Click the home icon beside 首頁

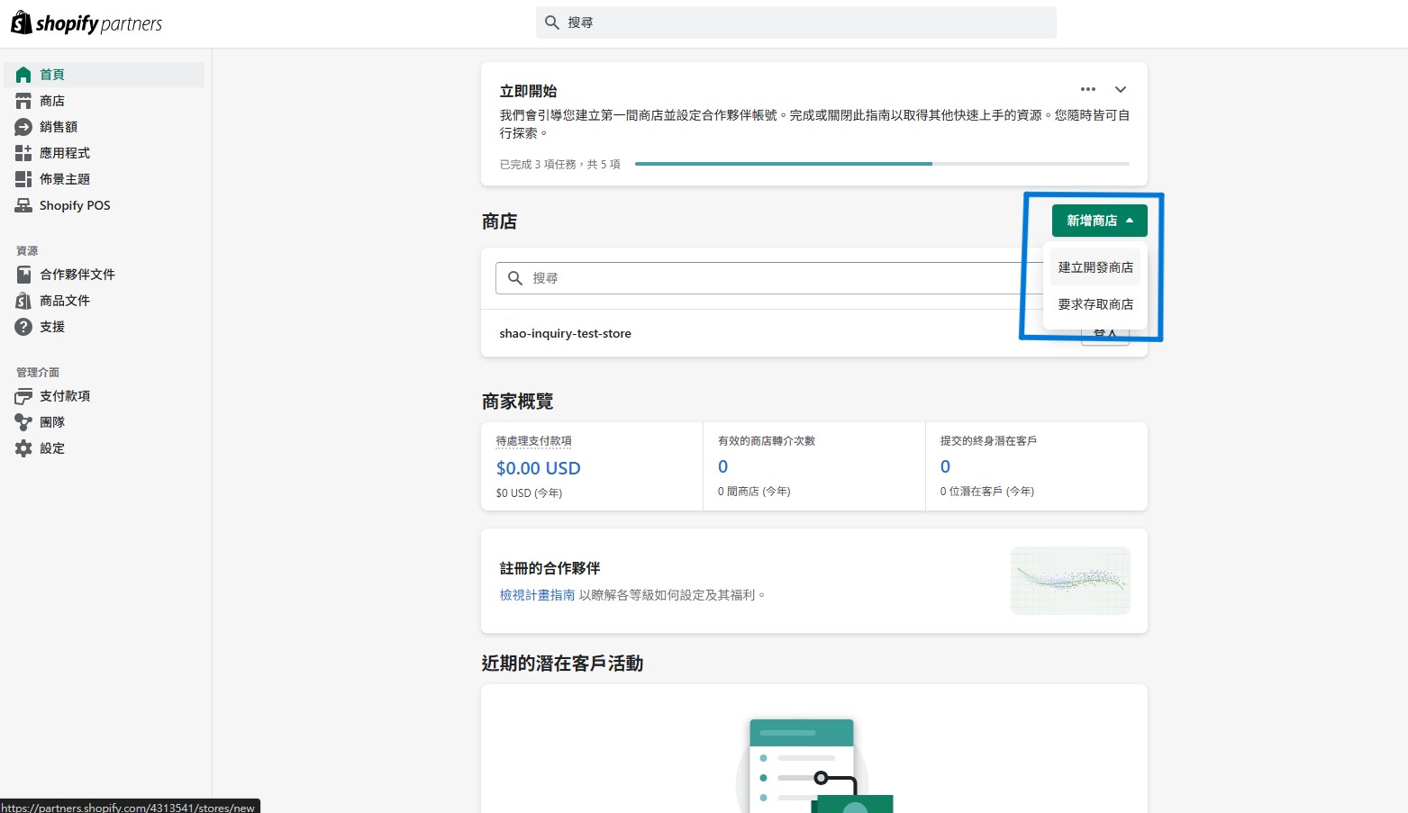pos(23,75)
